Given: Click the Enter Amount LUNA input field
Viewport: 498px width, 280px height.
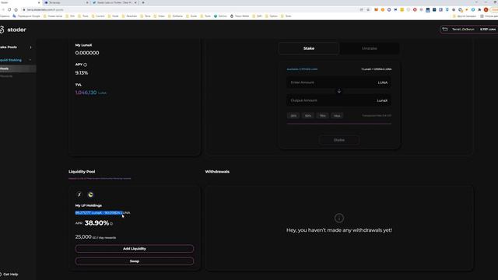Looking at the screenshot, I should pyautogui.click(x=339, y=82).
